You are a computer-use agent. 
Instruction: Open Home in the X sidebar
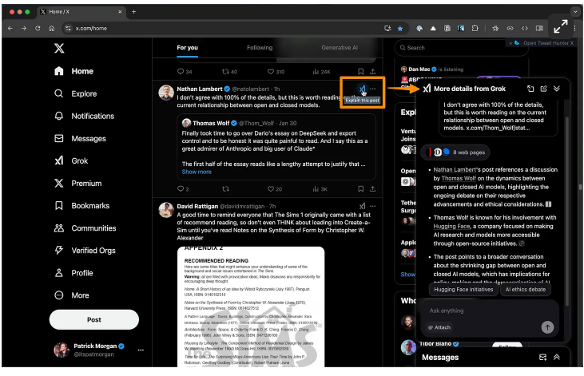[x=73, y=71]
